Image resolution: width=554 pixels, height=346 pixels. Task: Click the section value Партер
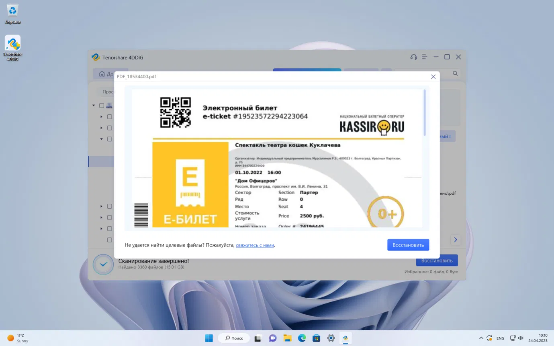tap(309, 193)
